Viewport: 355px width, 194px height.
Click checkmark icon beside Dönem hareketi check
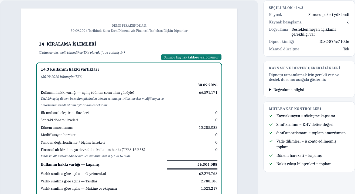pyautogui.click(x=271, y=155)
